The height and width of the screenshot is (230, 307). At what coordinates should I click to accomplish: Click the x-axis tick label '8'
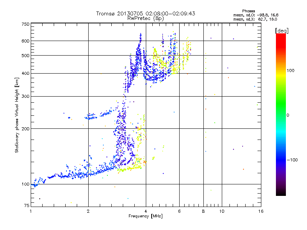[203, 211]
